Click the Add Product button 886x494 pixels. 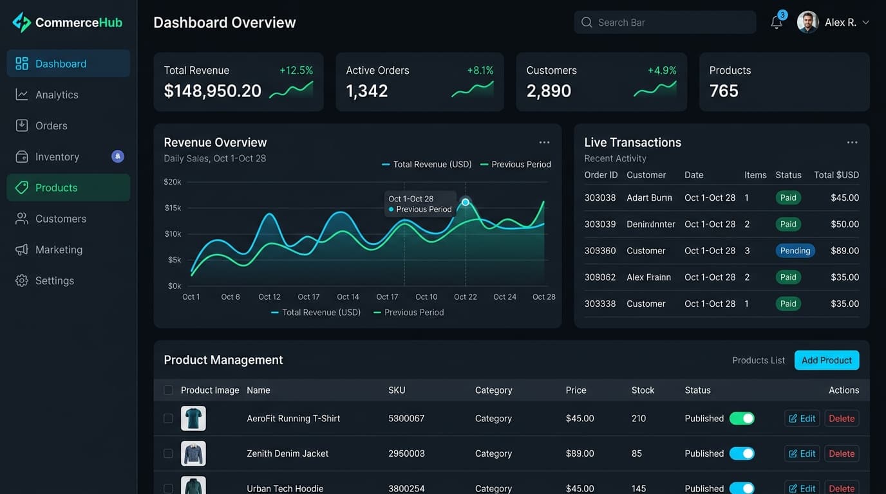coord(827,360)
